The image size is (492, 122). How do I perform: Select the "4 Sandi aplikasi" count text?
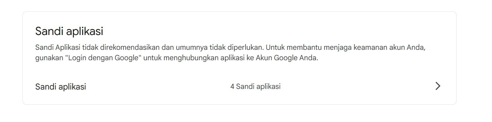pyautogui.click(x=255, y=86)
